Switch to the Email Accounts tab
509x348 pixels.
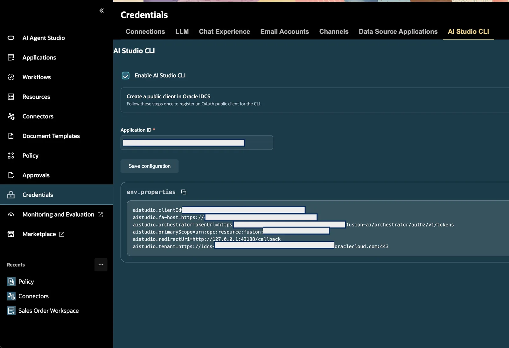coord(285,31)
